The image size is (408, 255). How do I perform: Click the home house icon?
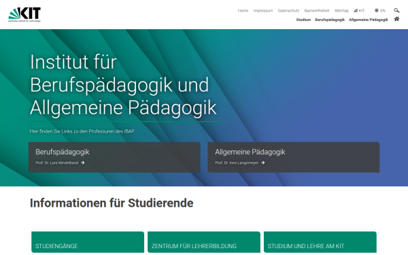click(396, 19)
